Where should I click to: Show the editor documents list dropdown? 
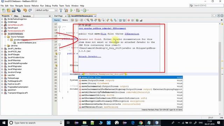[219, 15]
